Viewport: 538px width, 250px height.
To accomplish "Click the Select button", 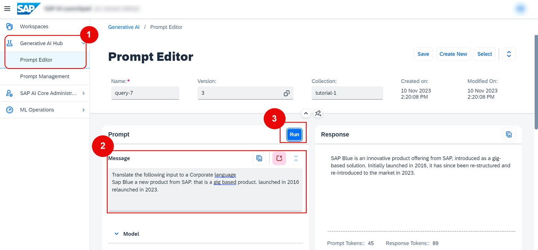I will [485, 54].
